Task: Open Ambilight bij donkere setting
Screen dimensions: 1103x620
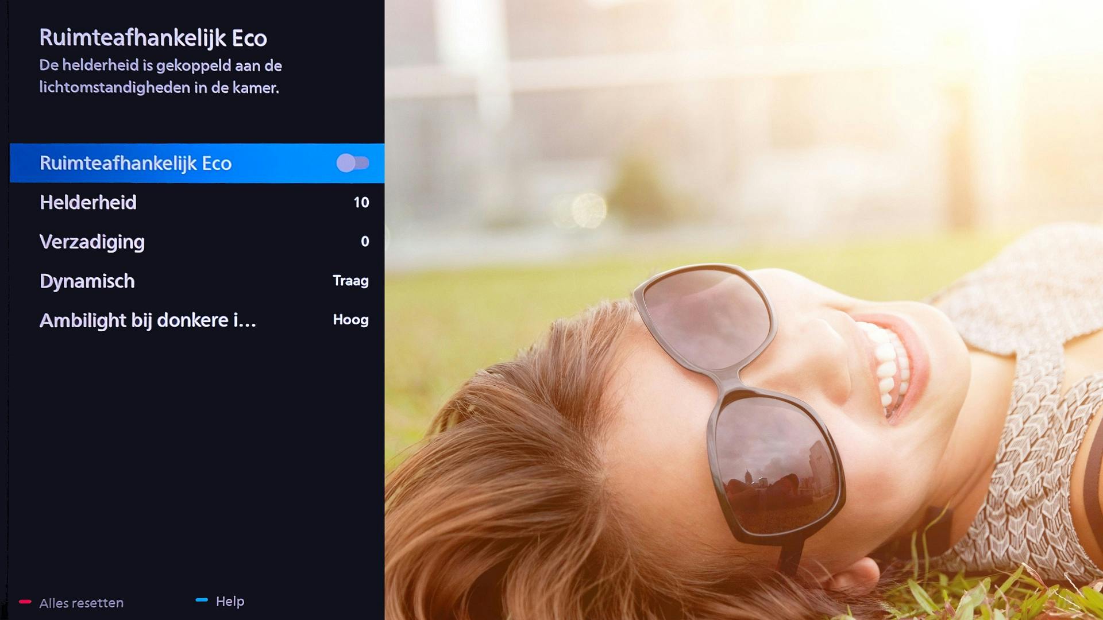Action: coord(148,320)
